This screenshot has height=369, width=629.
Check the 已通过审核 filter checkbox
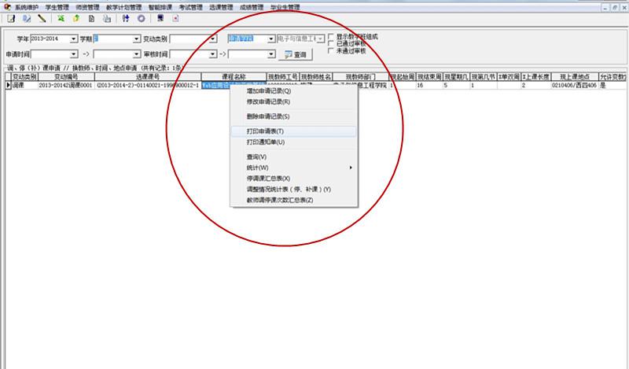(331, 43)
